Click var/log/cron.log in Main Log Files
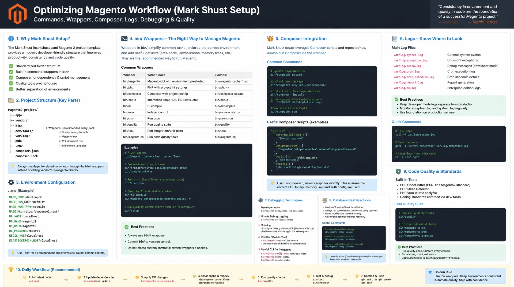Screen dimensions: 514x287 click(x=407, y=72)
